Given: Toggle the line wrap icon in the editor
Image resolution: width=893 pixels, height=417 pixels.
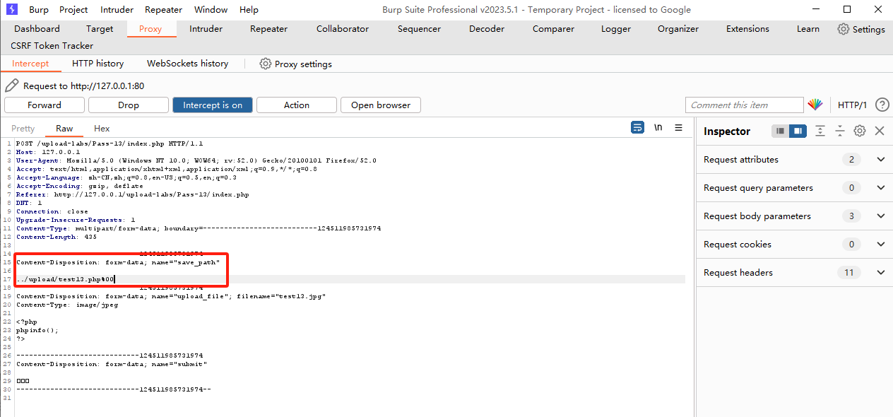Looking at the screenshot, I should [x=637, y=128].
